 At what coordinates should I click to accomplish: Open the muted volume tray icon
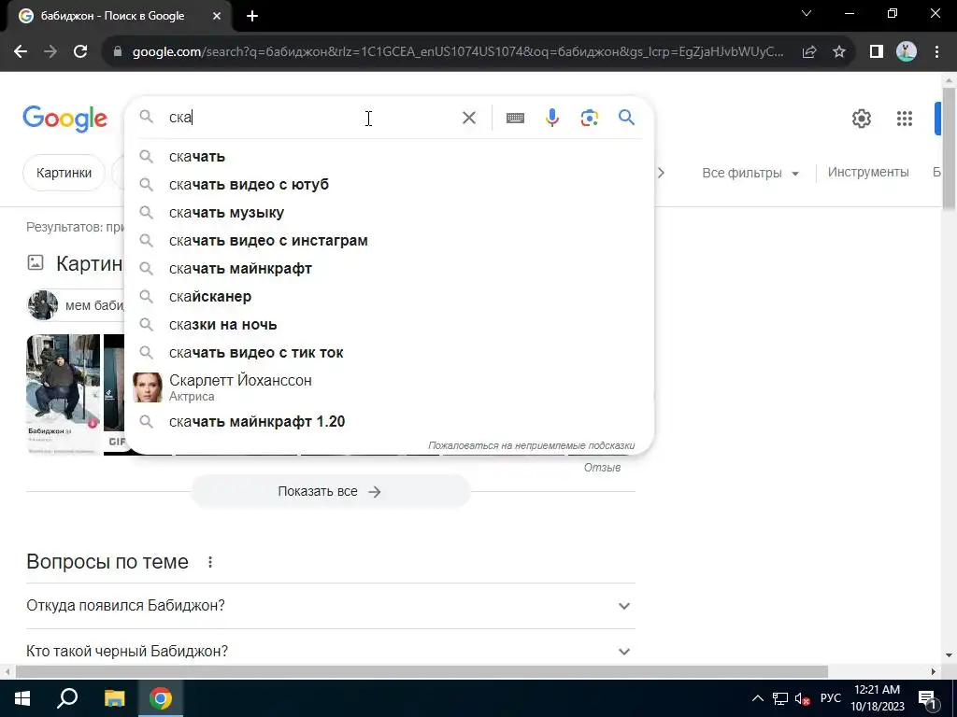click(802, 698)
